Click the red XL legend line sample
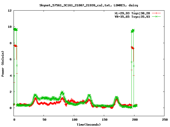 tap(156, 13)
